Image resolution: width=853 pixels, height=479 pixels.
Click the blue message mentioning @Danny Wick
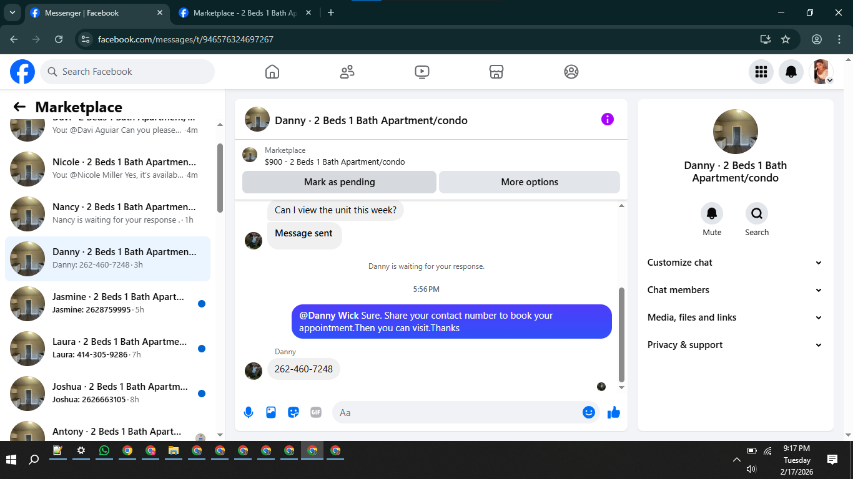pyautogui.click(x=451, y=322)
